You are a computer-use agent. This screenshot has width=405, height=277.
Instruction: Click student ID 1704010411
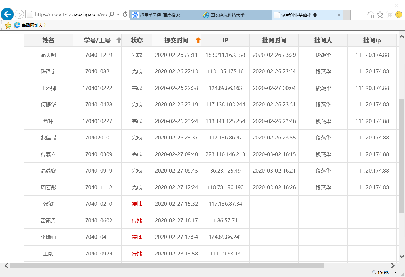(97, 237)
